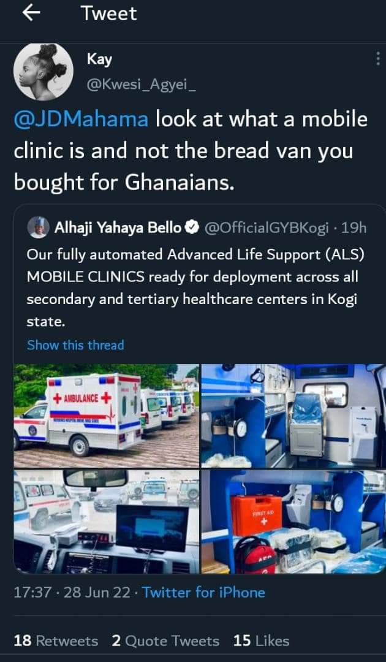Open the orange first aid kit photo

(293, 522)
